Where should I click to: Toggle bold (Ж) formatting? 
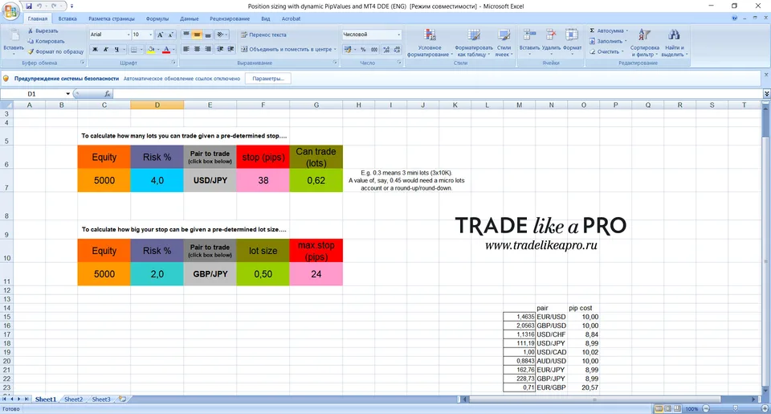point(95,49)
